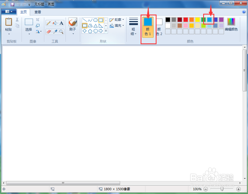This screenshot has width=248, height=194.
Task: Click the Cut scissors icon
Action: (x=17, y=20)
